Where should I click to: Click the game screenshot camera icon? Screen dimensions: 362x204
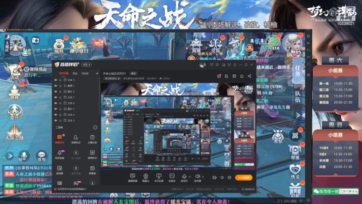click(x=35, y=40)
